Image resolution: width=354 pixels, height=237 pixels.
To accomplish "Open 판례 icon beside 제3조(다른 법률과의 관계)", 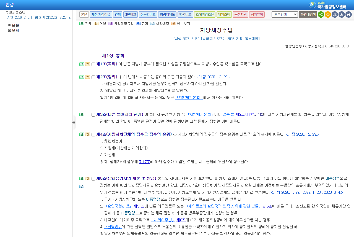I will click(x=82, y=114).
